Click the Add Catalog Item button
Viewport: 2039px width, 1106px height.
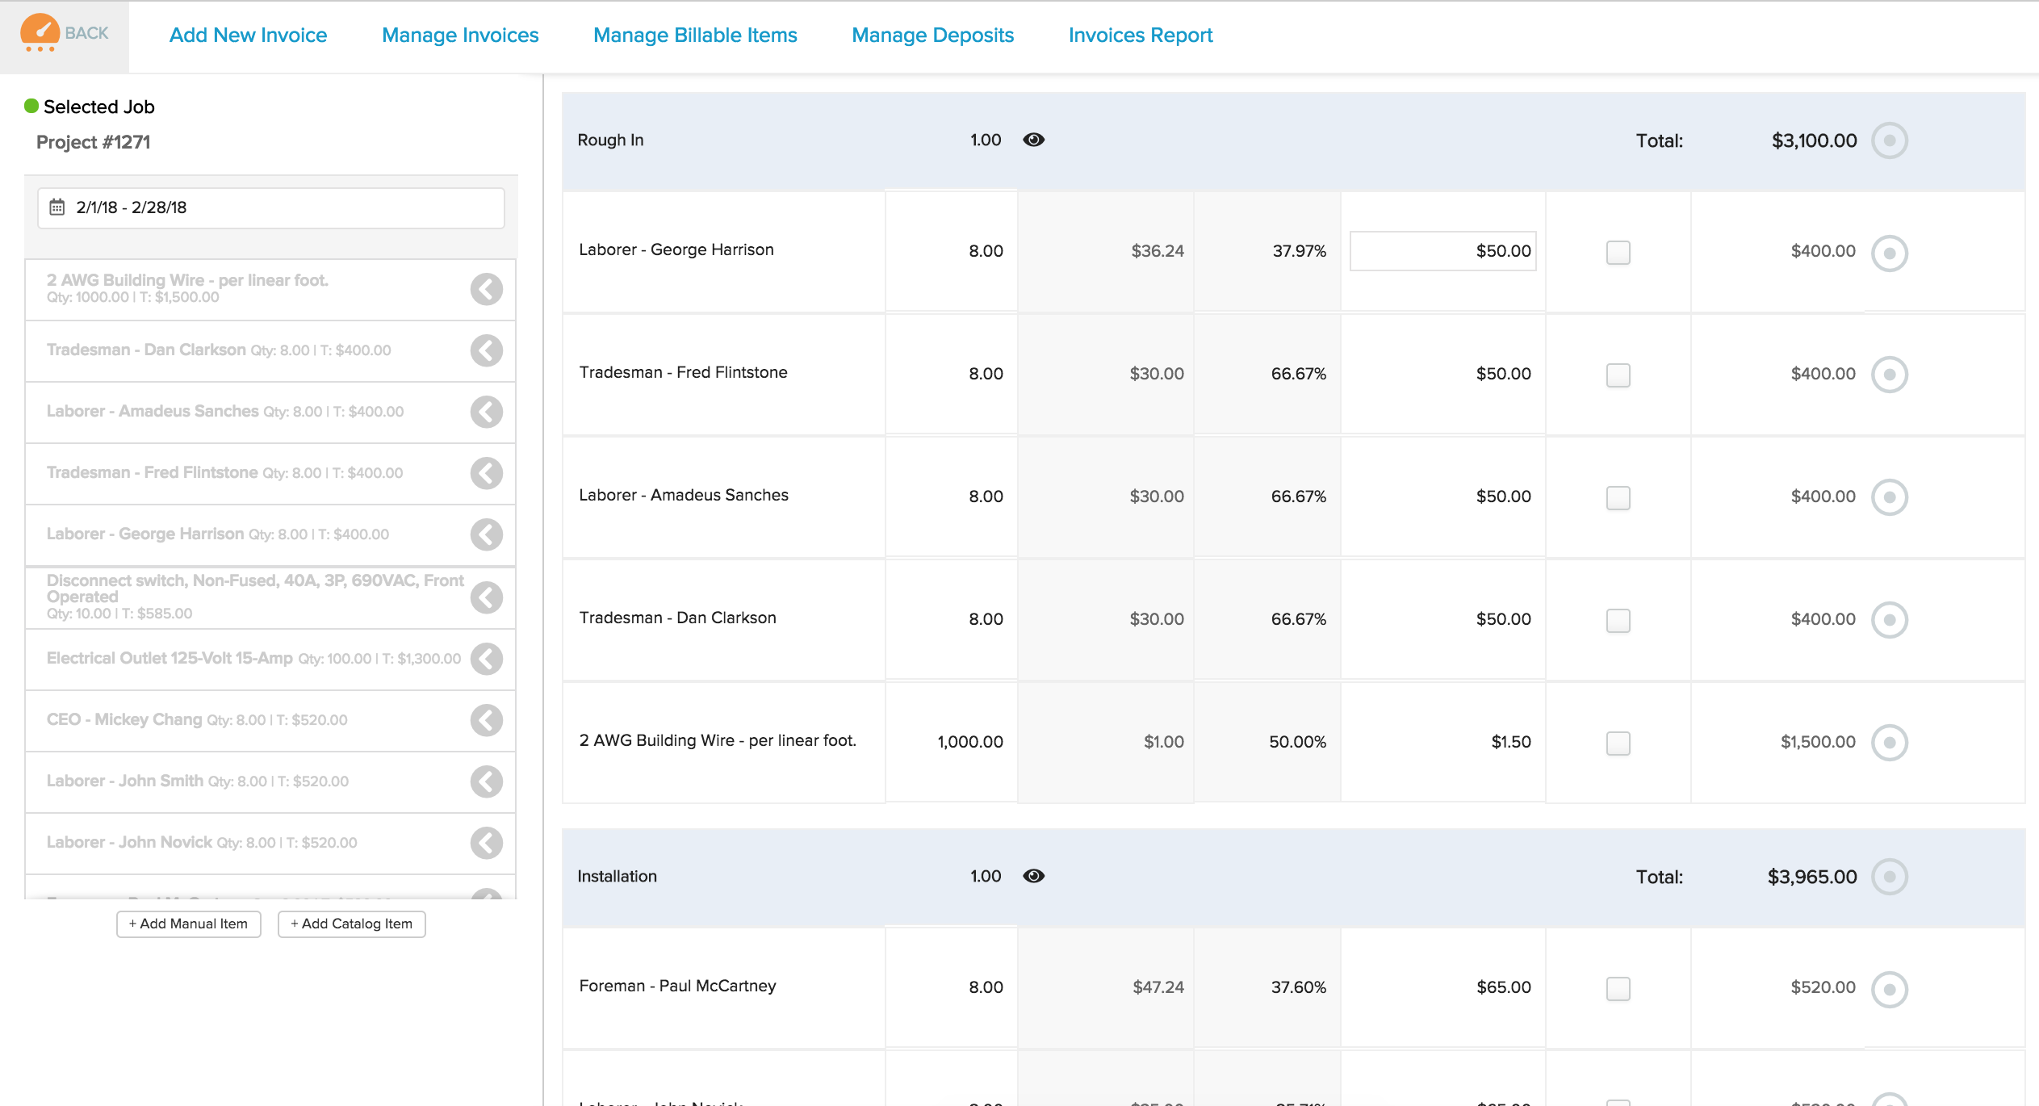coord(352,924)
